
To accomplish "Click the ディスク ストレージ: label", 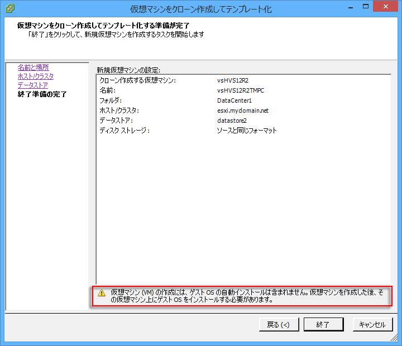I will pyautogui.click(x=125, y=131).
